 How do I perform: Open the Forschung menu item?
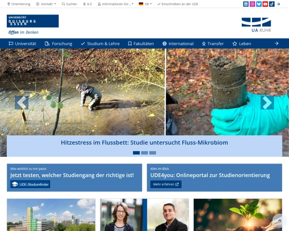(x=59, y=44)
